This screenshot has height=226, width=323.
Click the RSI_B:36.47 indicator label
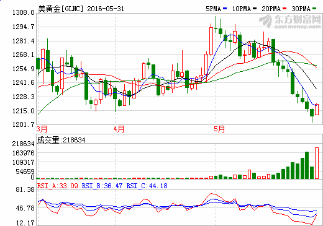pos(102,186)
